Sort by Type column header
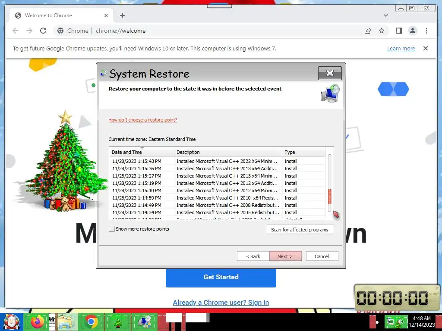442x331 pixels. [303, 152]
